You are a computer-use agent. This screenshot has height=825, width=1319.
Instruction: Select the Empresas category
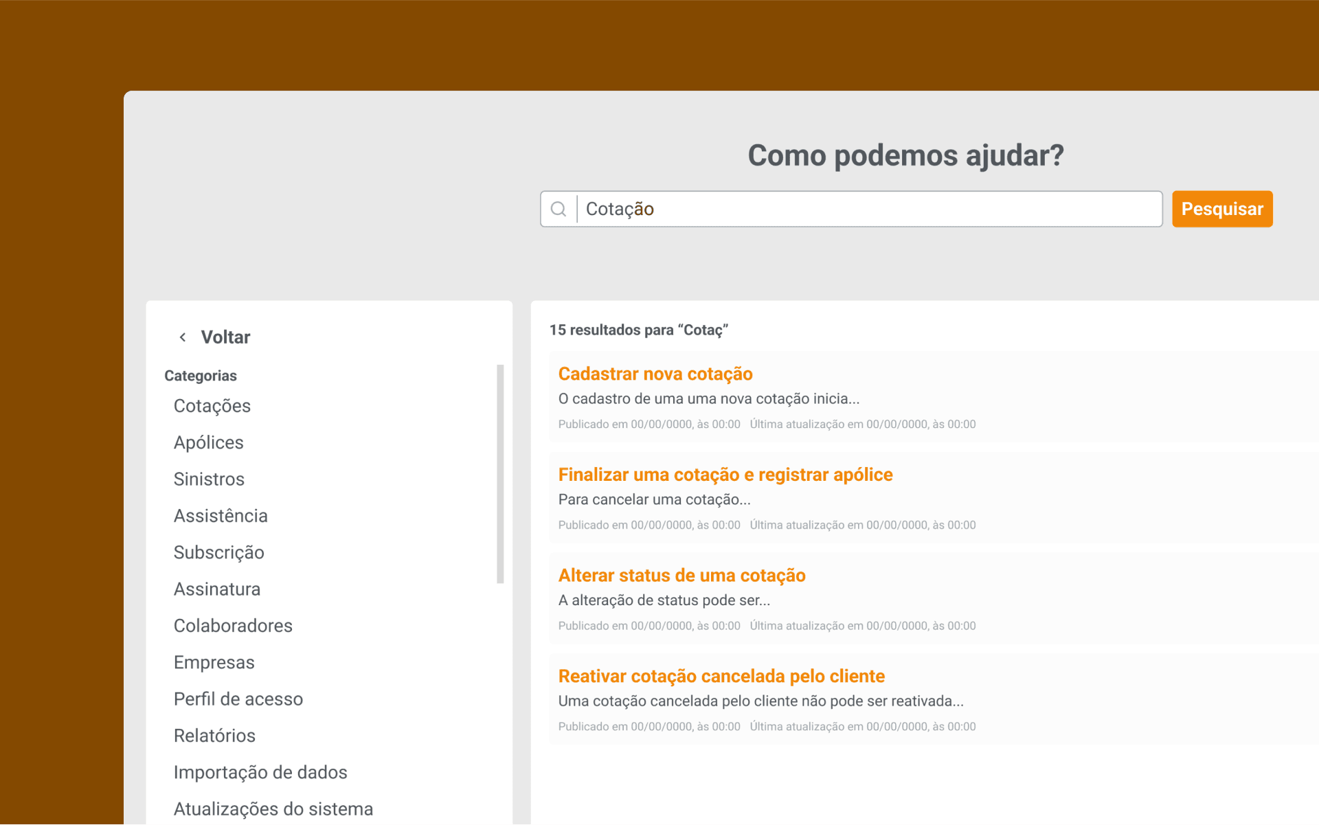click(214, 662)
